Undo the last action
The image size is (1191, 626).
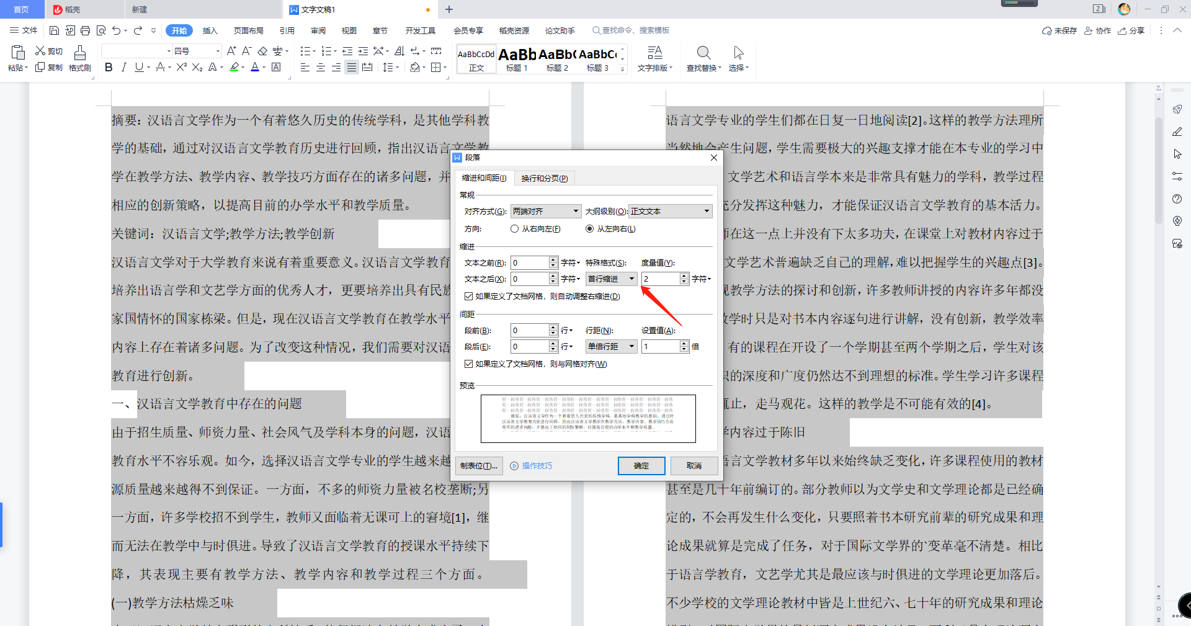point(116,30)
